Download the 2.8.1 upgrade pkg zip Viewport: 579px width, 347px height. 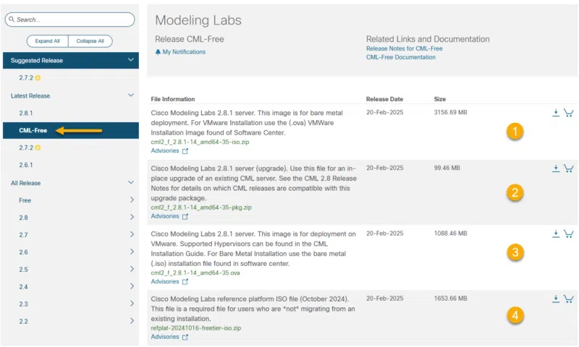pyautogui.click(x=556, y=168)
